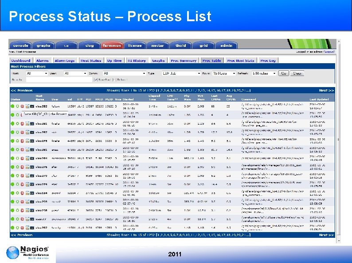Open the Alarm Logs sub-tab
This screenshot has width=352, height=263.
65,61
